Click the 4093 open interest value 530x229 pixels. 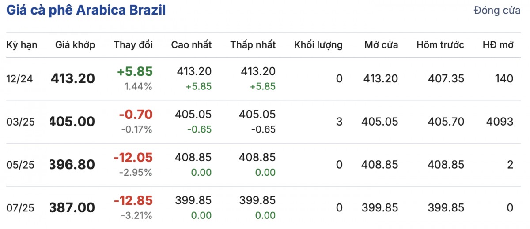(x=498, y=122)
